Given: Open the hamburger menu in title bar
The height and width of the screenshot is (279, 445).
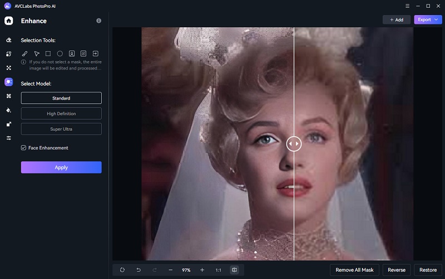Looking at the screenshot, I should [x=408, y=6].
